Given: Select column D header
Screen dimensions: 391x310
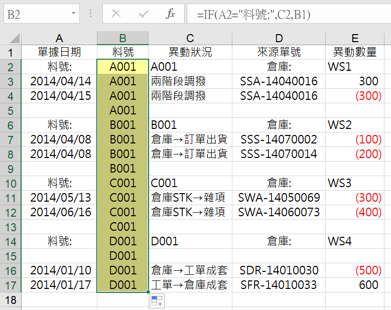Looking at the screenshot, I should tap(279, 38).
